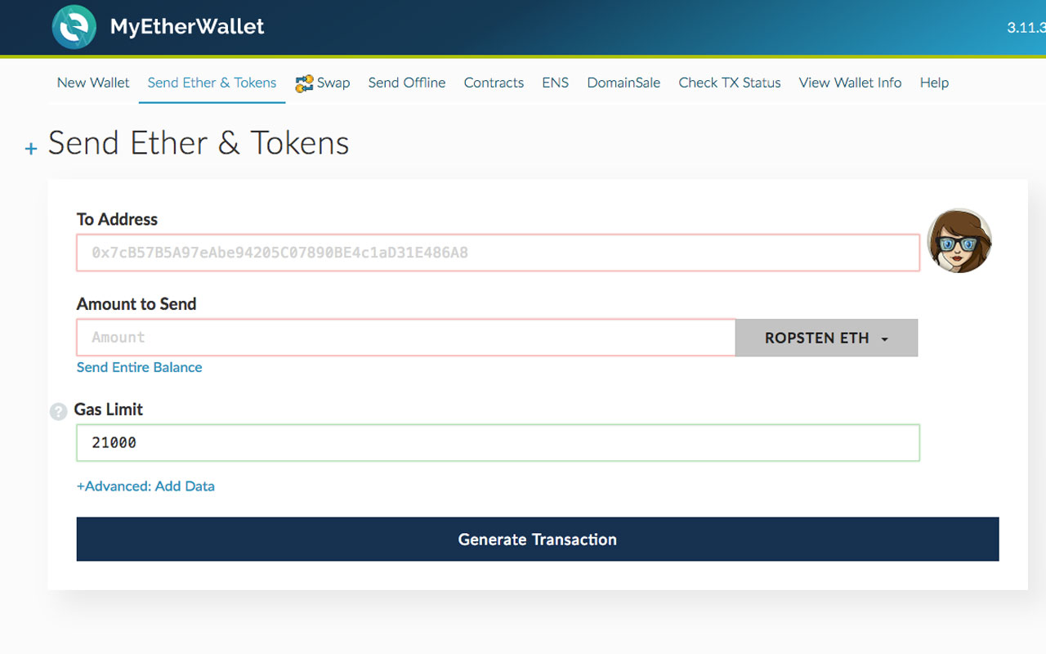Focus the To Address input field
The height and width of the screenshot is (654, 1046).
[x=498, y=253]
